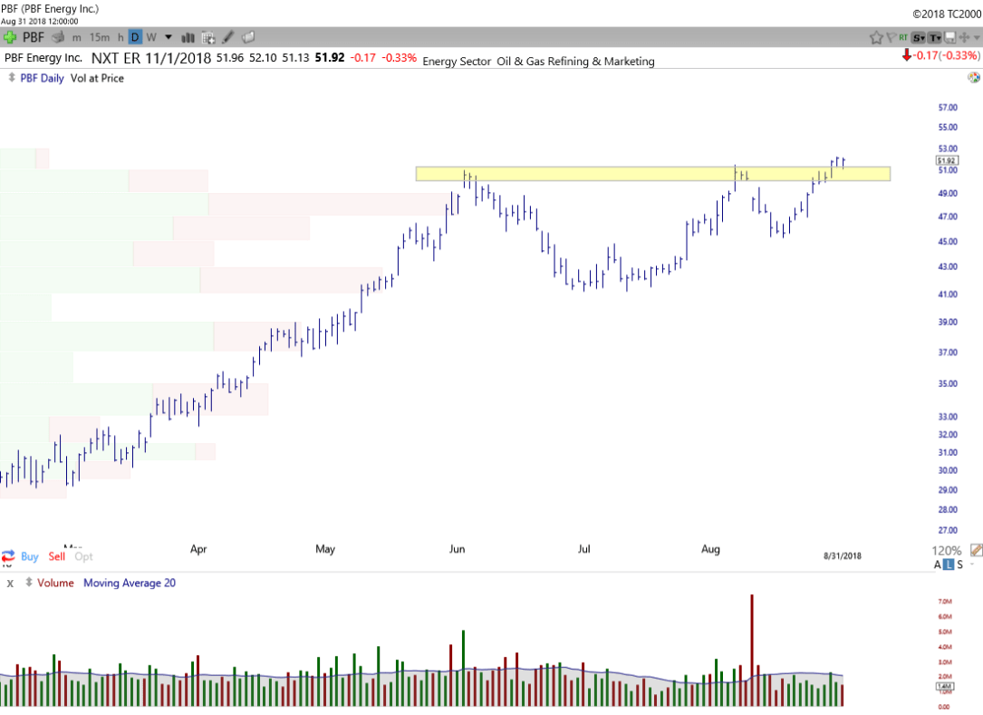Close the Volume pane with X
The image size is (983, 715).
[x=10, y=584]
